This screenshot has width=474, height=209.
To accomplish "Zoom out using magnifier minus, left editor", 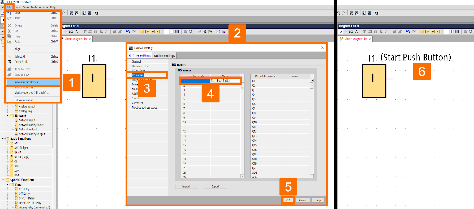I will click(191, 32).
